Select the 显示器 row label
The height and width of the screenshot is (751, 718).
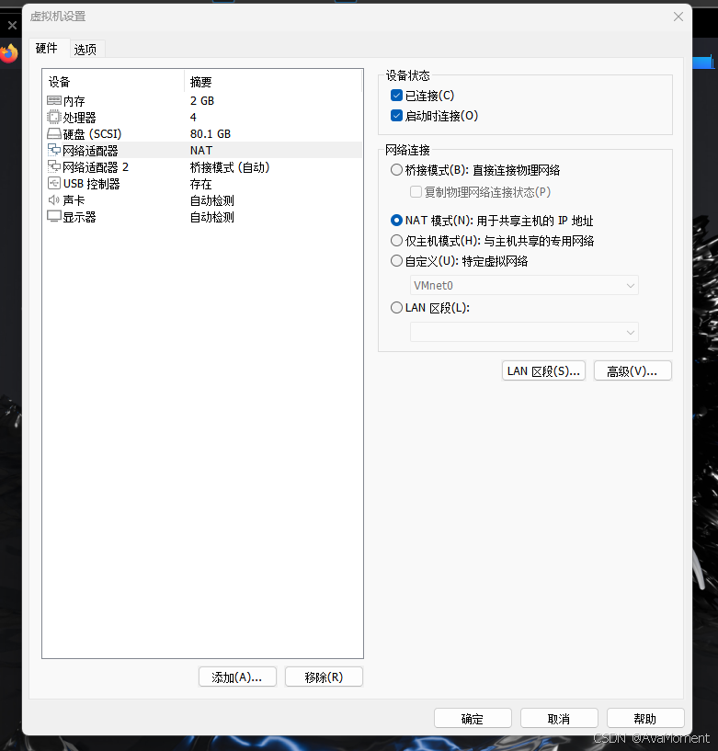point(79,217)
